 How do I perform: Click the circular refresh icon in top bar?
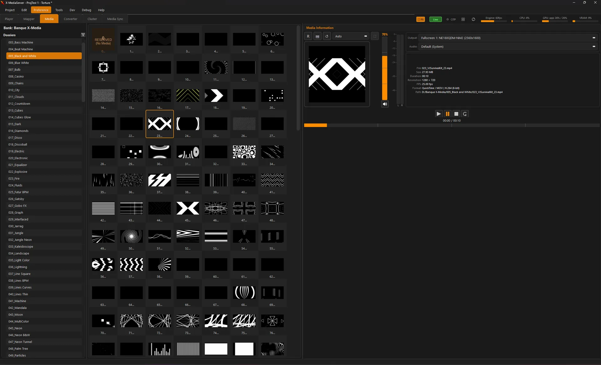pyautogui.click(x=473, y=19)
